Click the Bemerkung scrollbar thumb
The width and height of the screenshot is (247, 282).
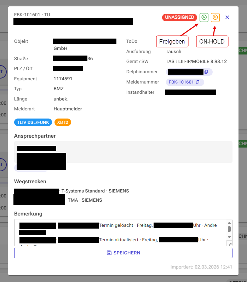[229, 229]
